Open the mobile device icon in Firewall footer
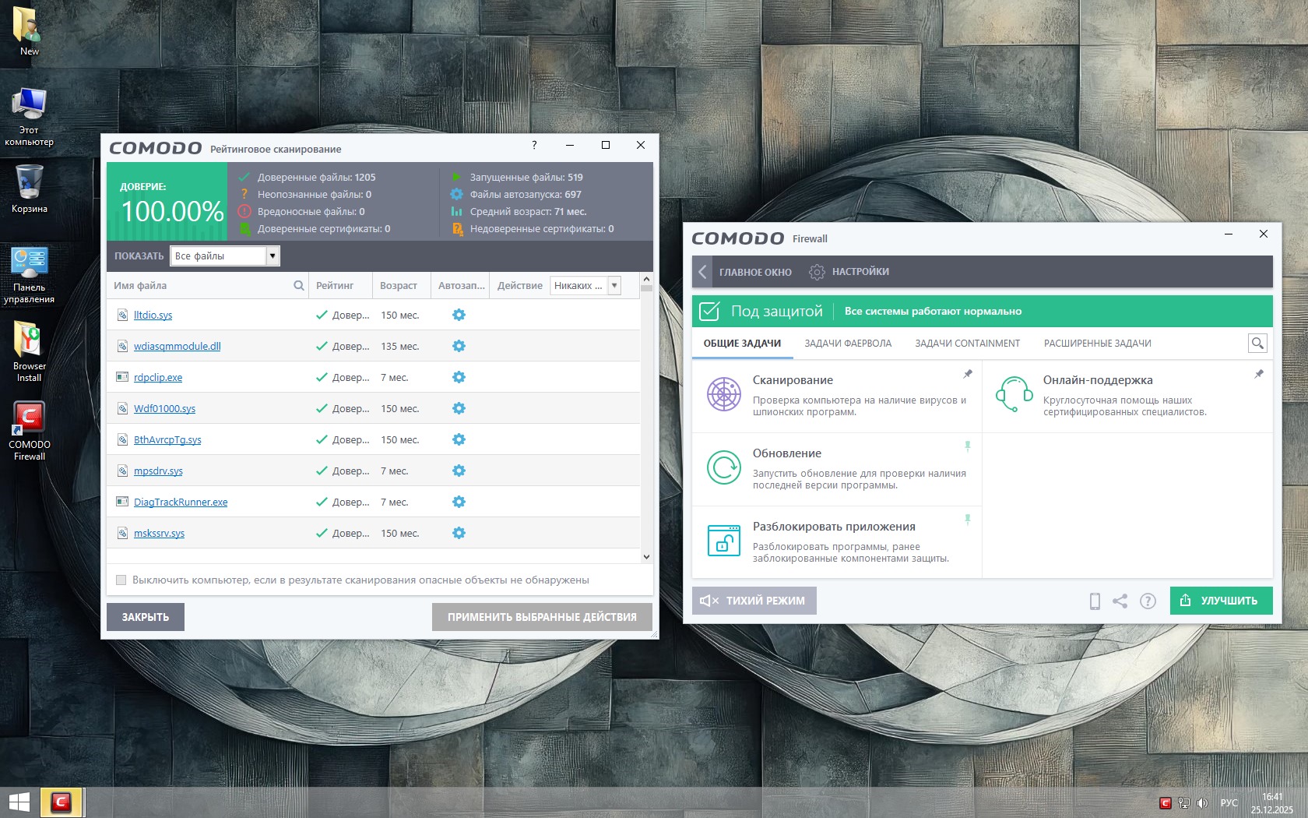Screen dimensions: 1308x818 point(1095,601)
